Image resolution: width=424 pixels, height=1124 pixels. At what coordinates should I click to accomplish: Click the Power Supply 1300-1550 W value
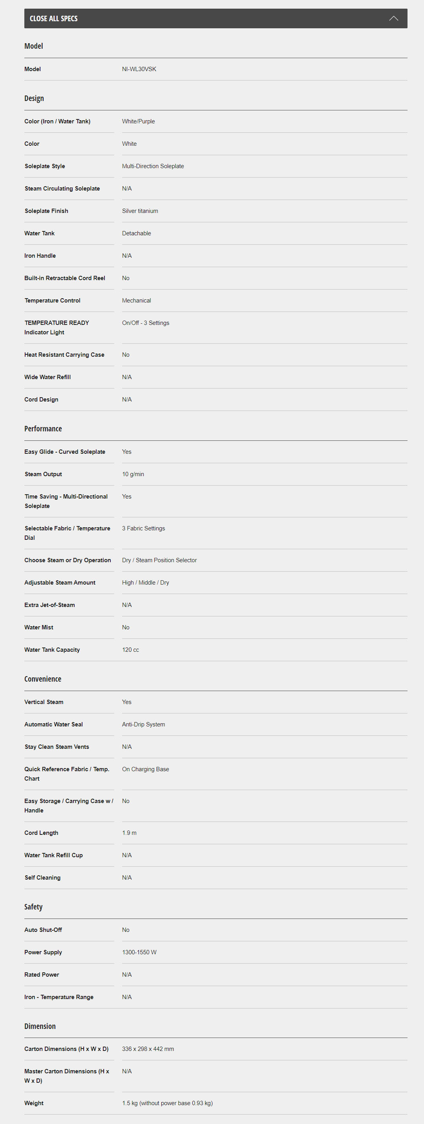click(x=139, y=952)
